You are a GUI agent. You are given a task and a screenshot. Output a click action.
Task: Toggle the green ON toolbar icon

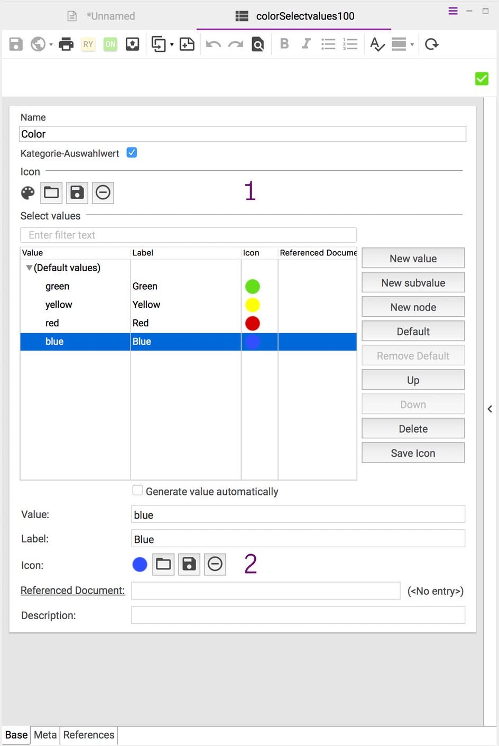point(110,44)
